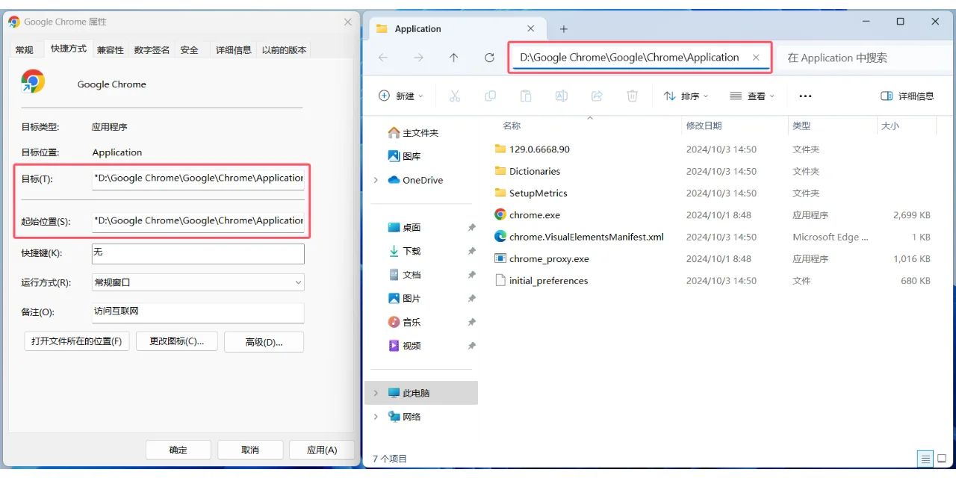Open the three-dot more options menu
The image size is (956, 478).
tap(805, 96)
